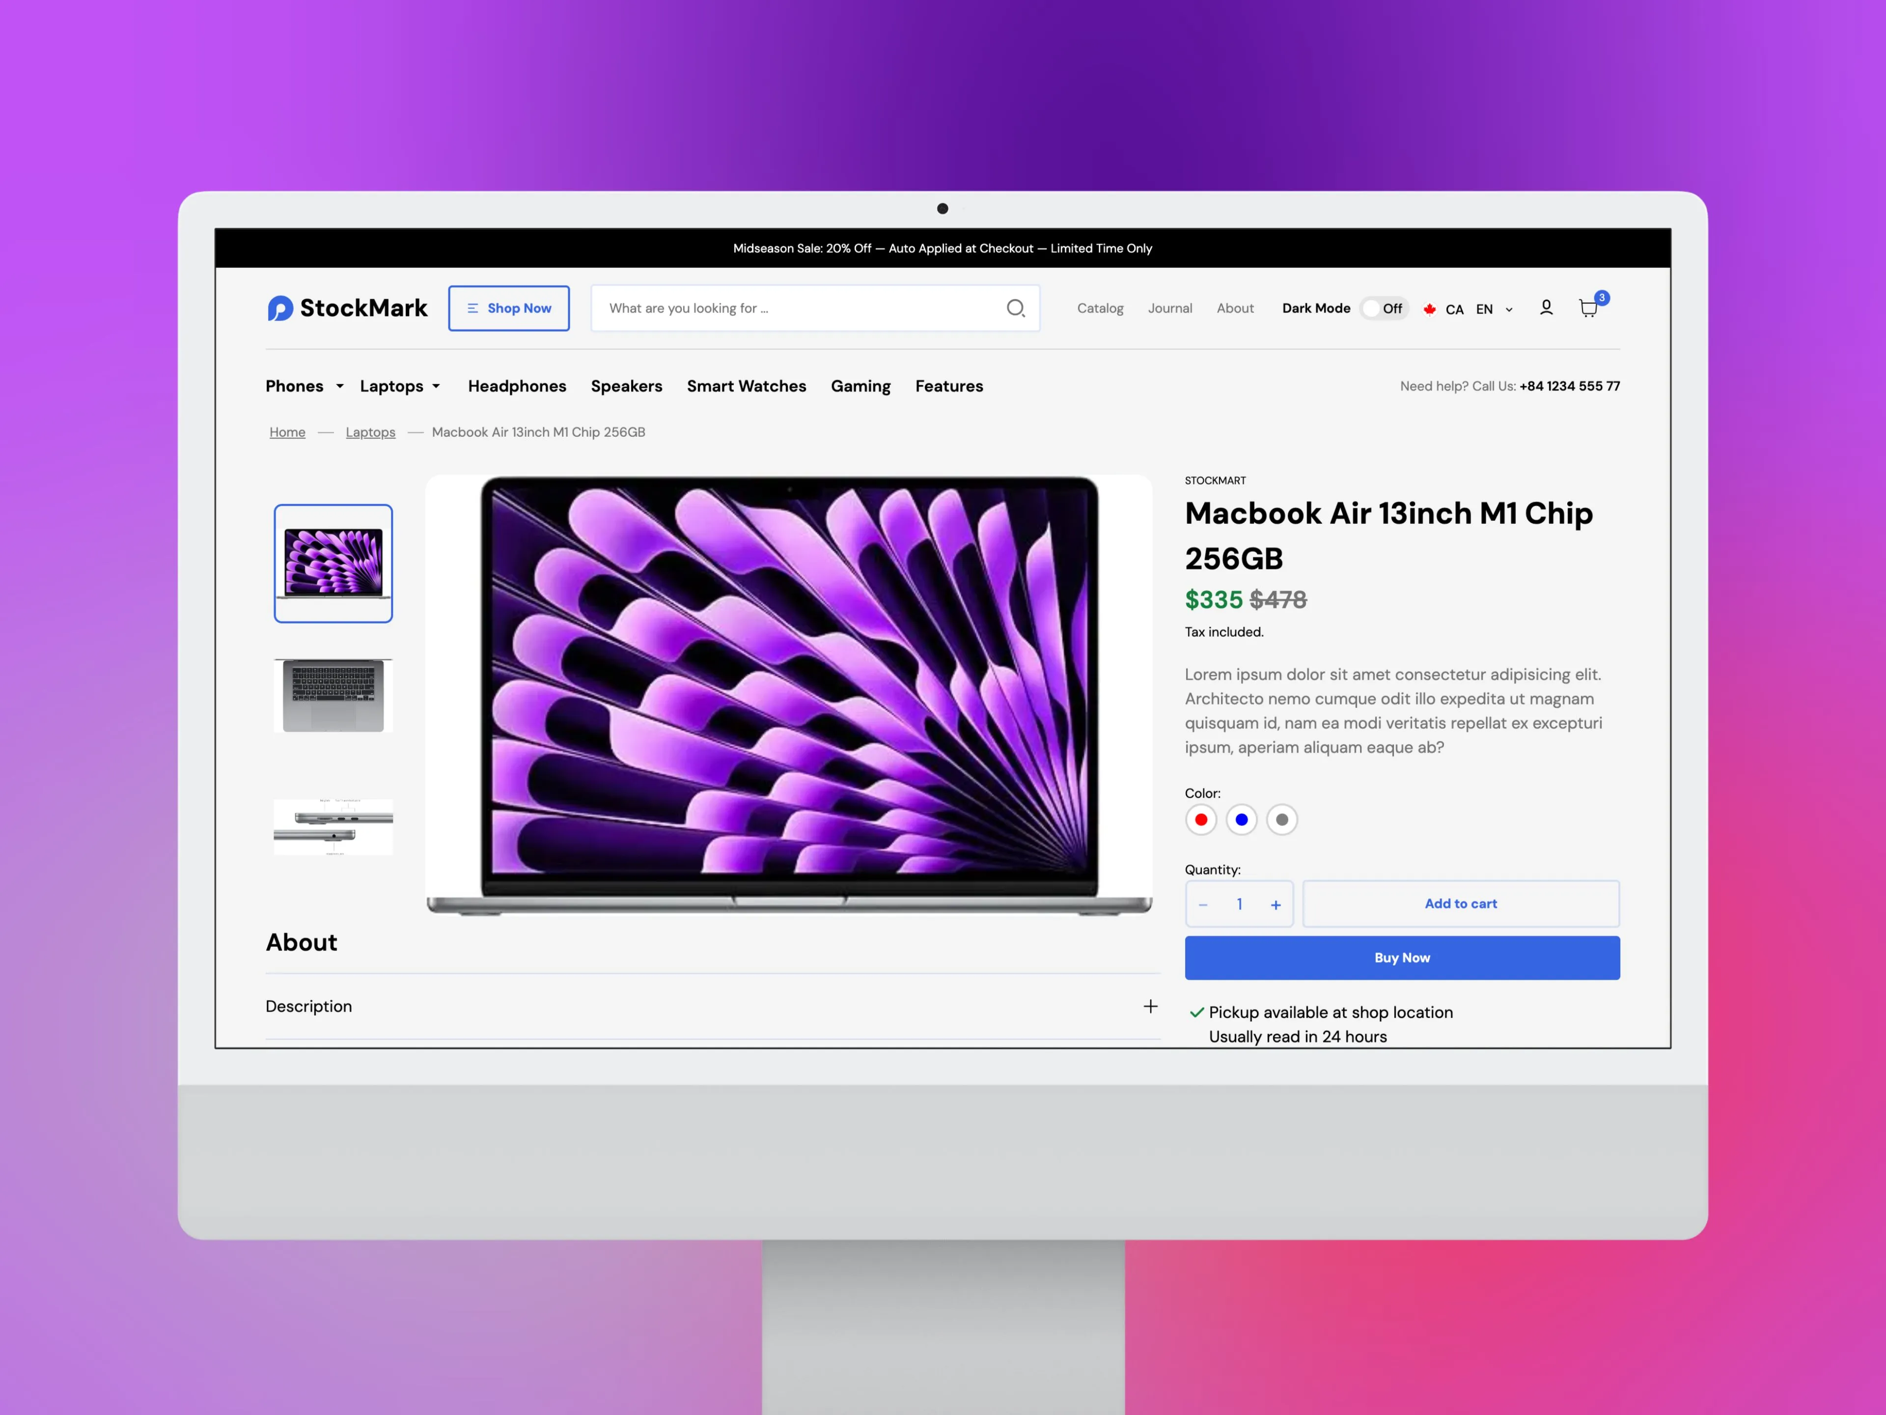This screenshot has height=1415, width=1886.
Task: Open the Headphones category
Action: (517, 386)
